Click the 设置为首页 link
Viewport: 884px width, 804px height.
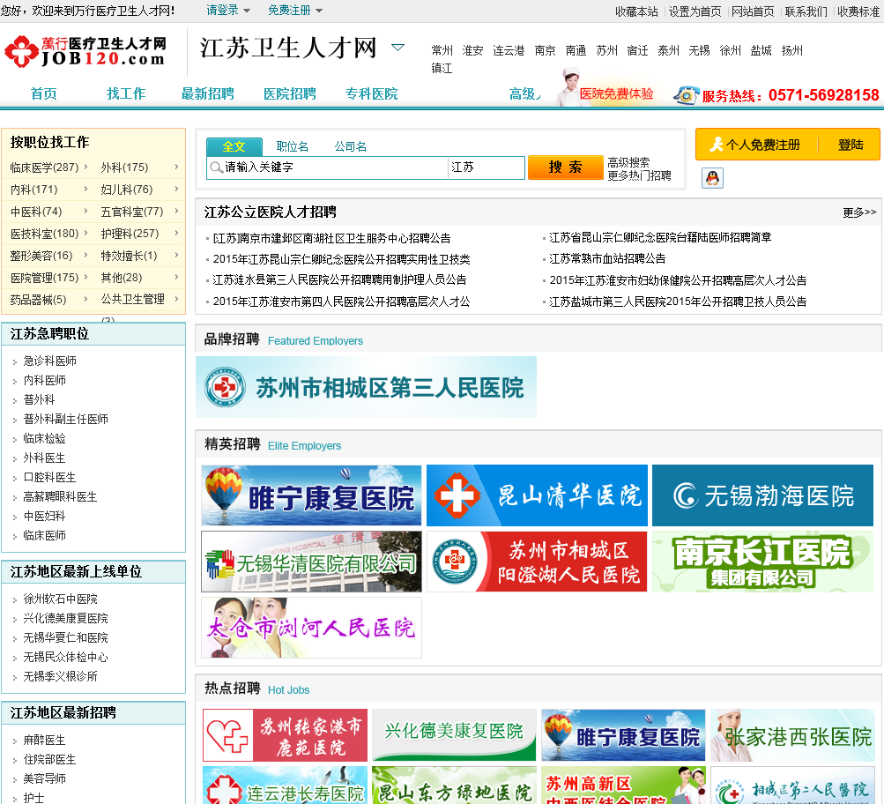[695, 11]
